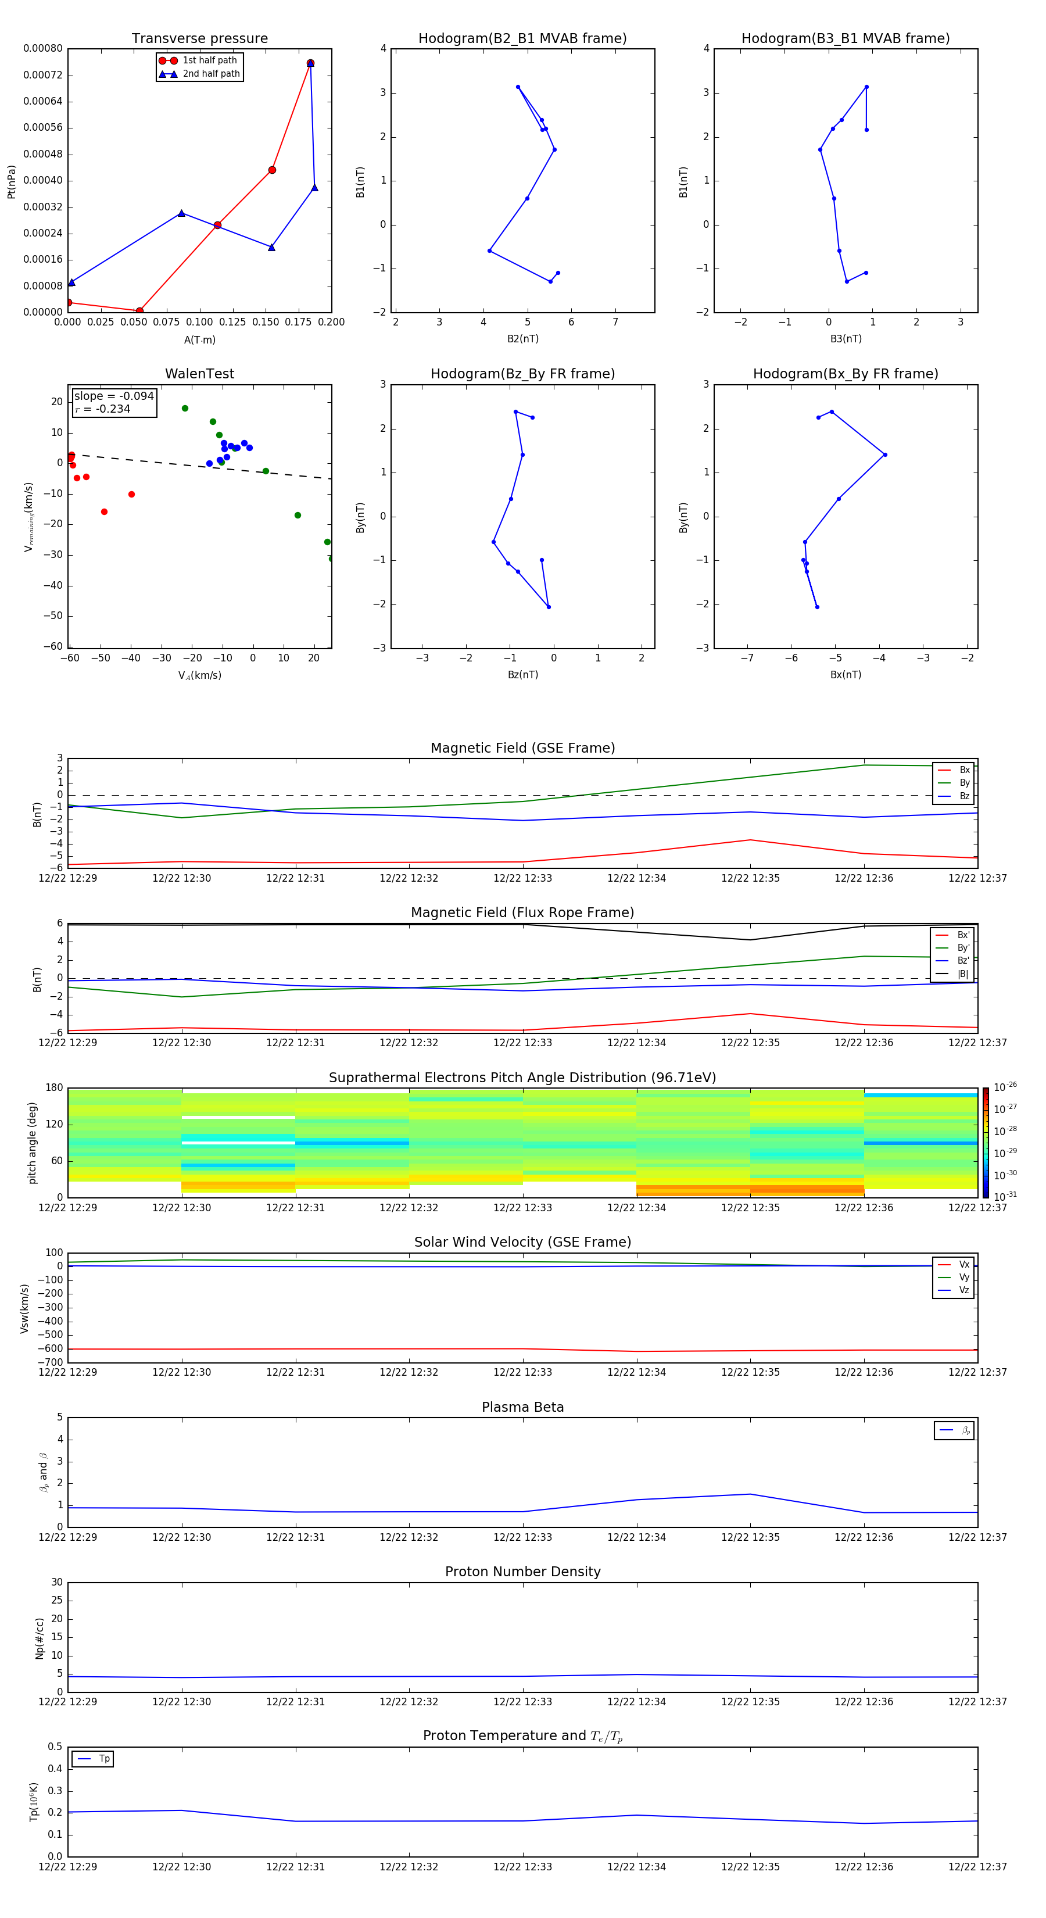
Task: Click the '12/22 12:35' tick under Plasma Beta
Action: 750,1537
